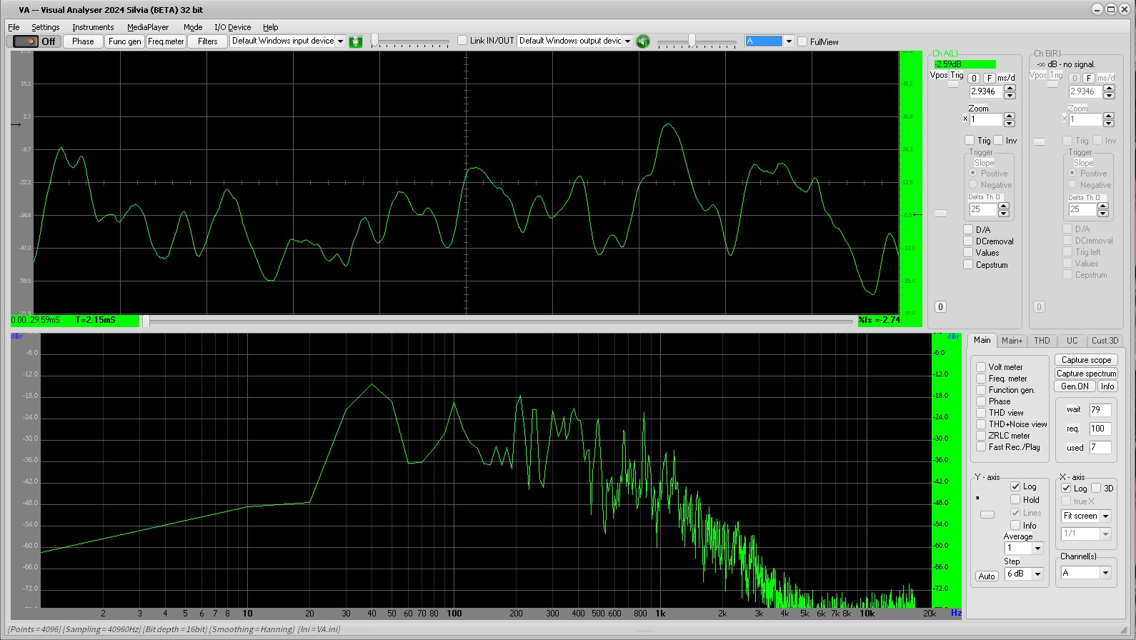Screen dimensions: 1136x640
Task: Enable the Link IN/OUT checkbox
Action: (x=462, y=41)
